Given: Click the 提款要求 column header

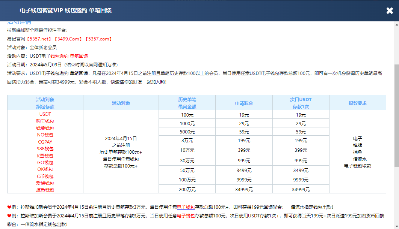Looking at the screenshot, I should coord(357,103).
